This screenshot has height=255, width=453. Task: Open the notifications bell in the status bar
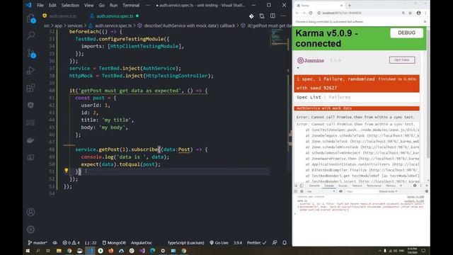point(285,243)
